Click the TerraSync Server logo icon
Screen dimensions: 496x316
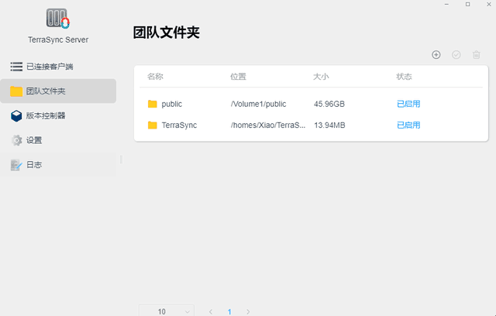coord(58,19)
